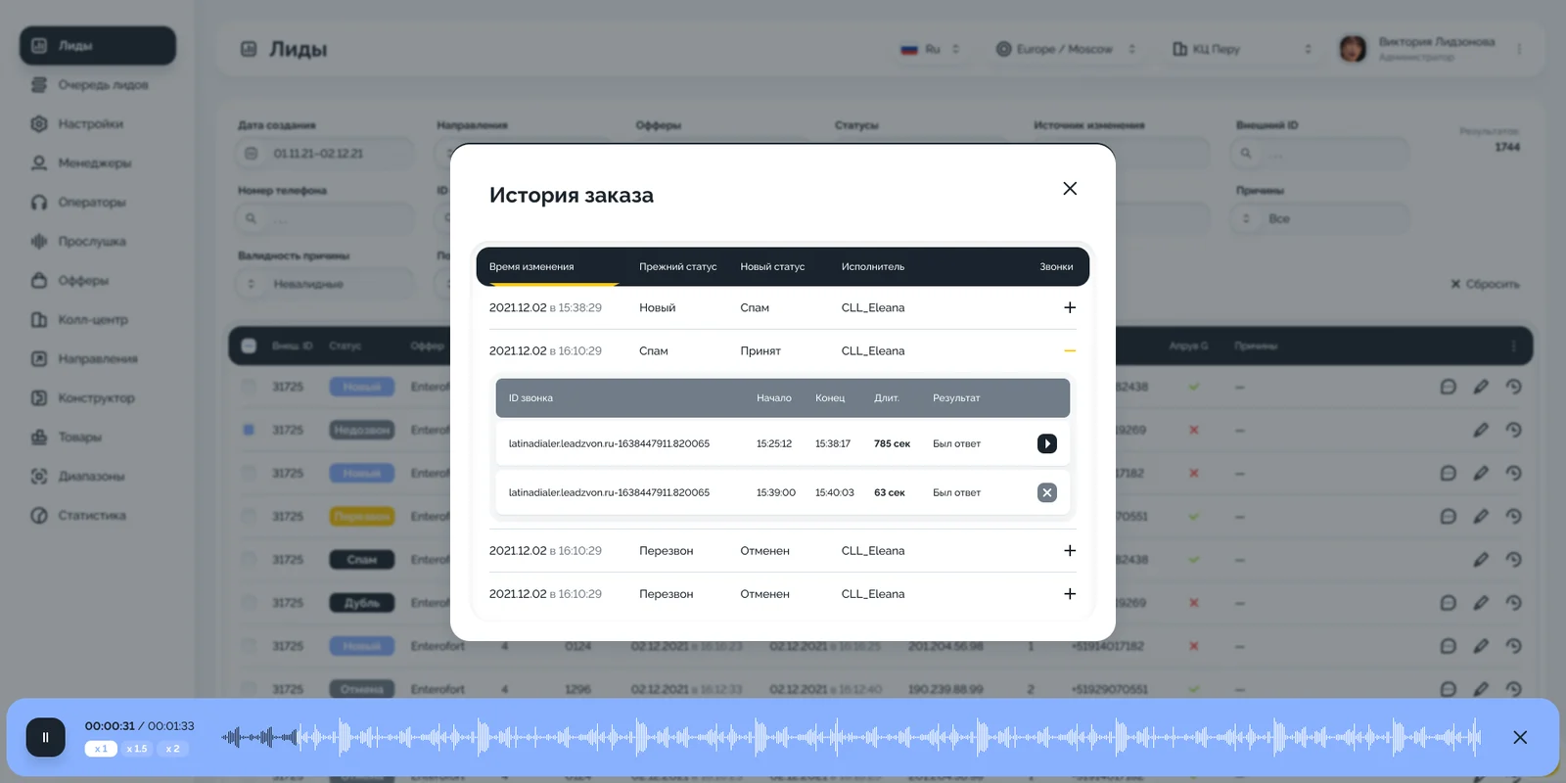The image size is (1566, 783).
Task: Expand the Новый to Спам history row
Action: pyautogui.click(x=1070, y=307)
